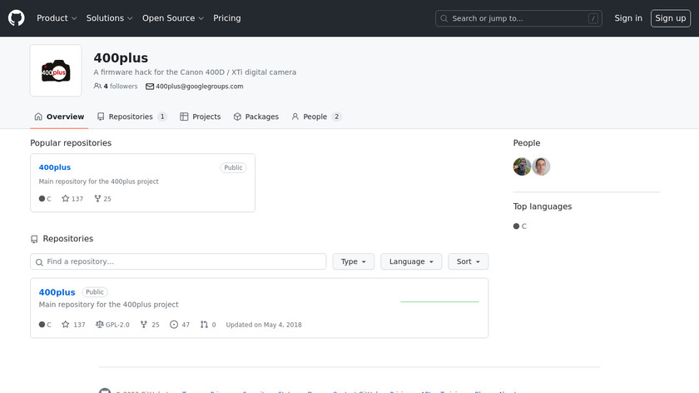This screenshot has height=393, width=699.
Task: Click the pull requests icon showing 0
Action: (204, 325)
